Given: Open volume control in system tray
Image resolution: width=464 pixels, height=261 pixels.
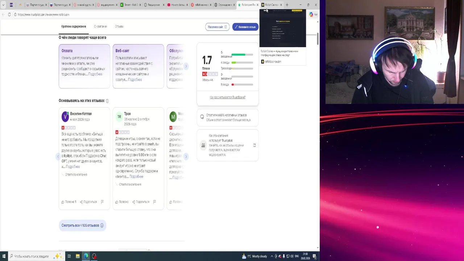Looking at the screenshot, I should click(x=291, y=256).
